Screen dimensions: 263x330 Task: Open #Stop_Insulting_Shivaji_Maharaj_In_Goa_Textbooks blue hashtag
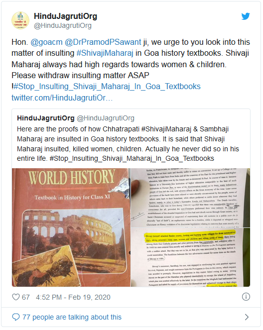[107, 86]
